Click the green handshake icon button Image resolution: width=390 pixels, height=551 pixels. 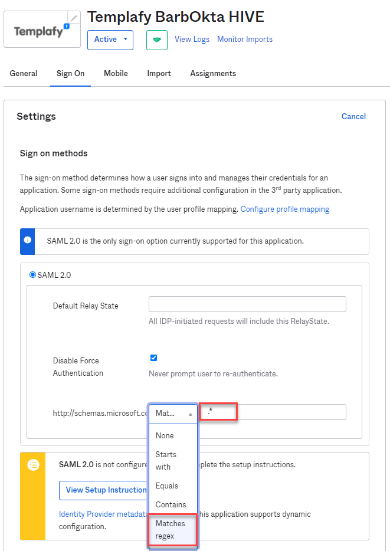157,40
